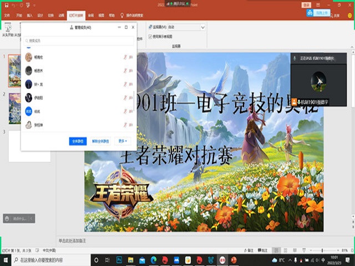The width and height of the screenshot is (355, 266).
Task: Click the second member's muted microphone icon
Action: click(x=125, y=71)
